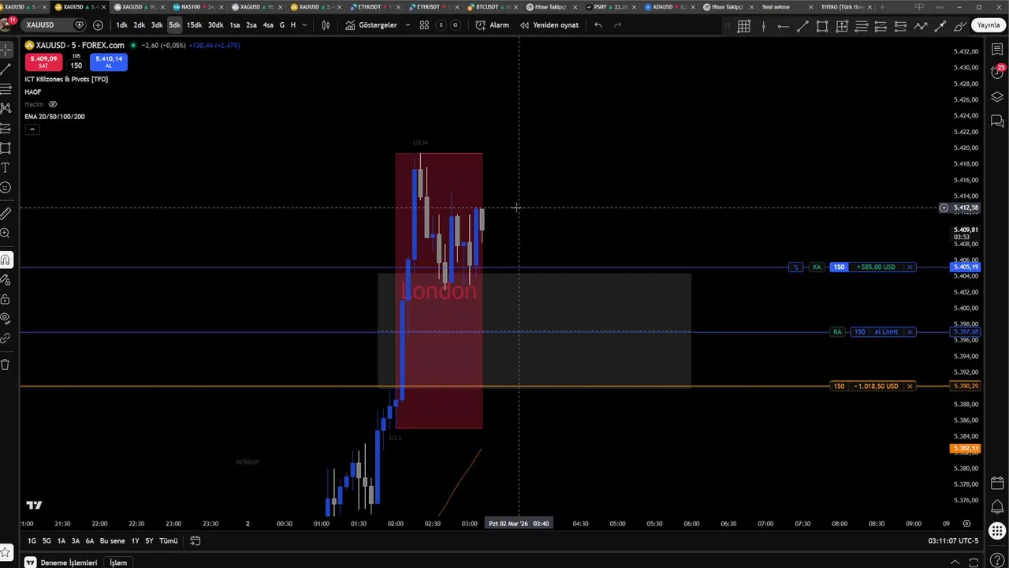1009x568 pixels.
Task: Expand the Göstergeler favorites dropdown arrow
Action: pyautogui.click(x=408, y=25)
